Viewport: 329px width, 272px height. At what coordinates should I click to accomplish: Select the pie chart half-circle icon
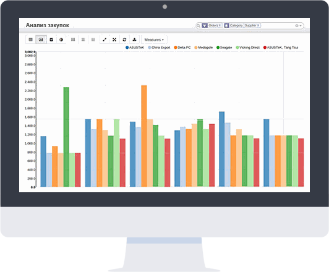click(61, 40)
